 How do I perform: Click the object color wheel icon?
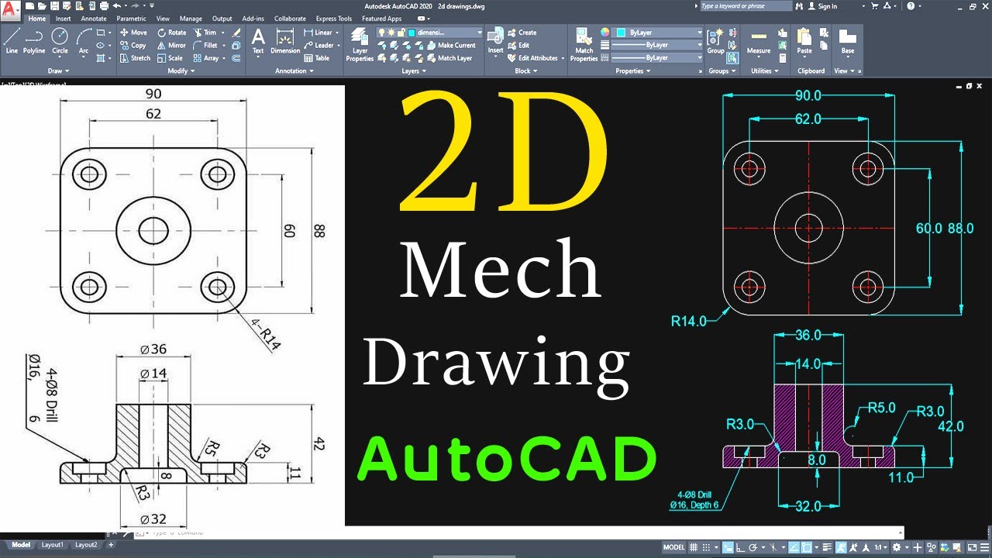(605, 33)
